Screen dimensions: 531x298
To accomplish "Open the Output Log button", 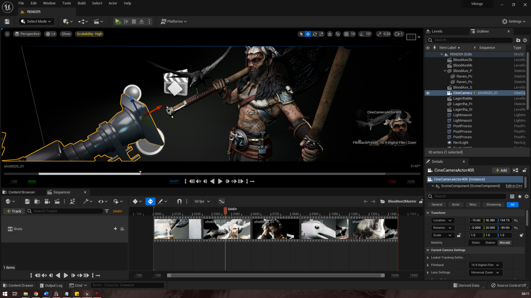I will pyautogui.click(x=51, y=285).
